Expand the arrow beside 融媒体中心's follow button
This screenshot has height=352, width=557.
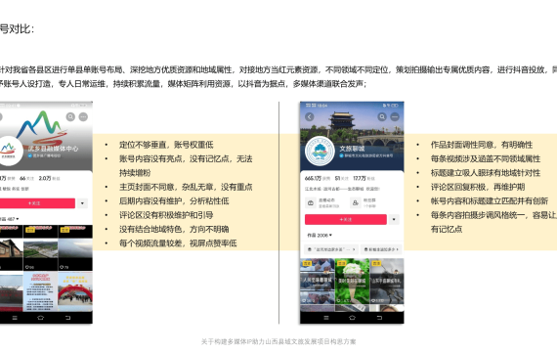pyautogui.click(x=82, y=203)
